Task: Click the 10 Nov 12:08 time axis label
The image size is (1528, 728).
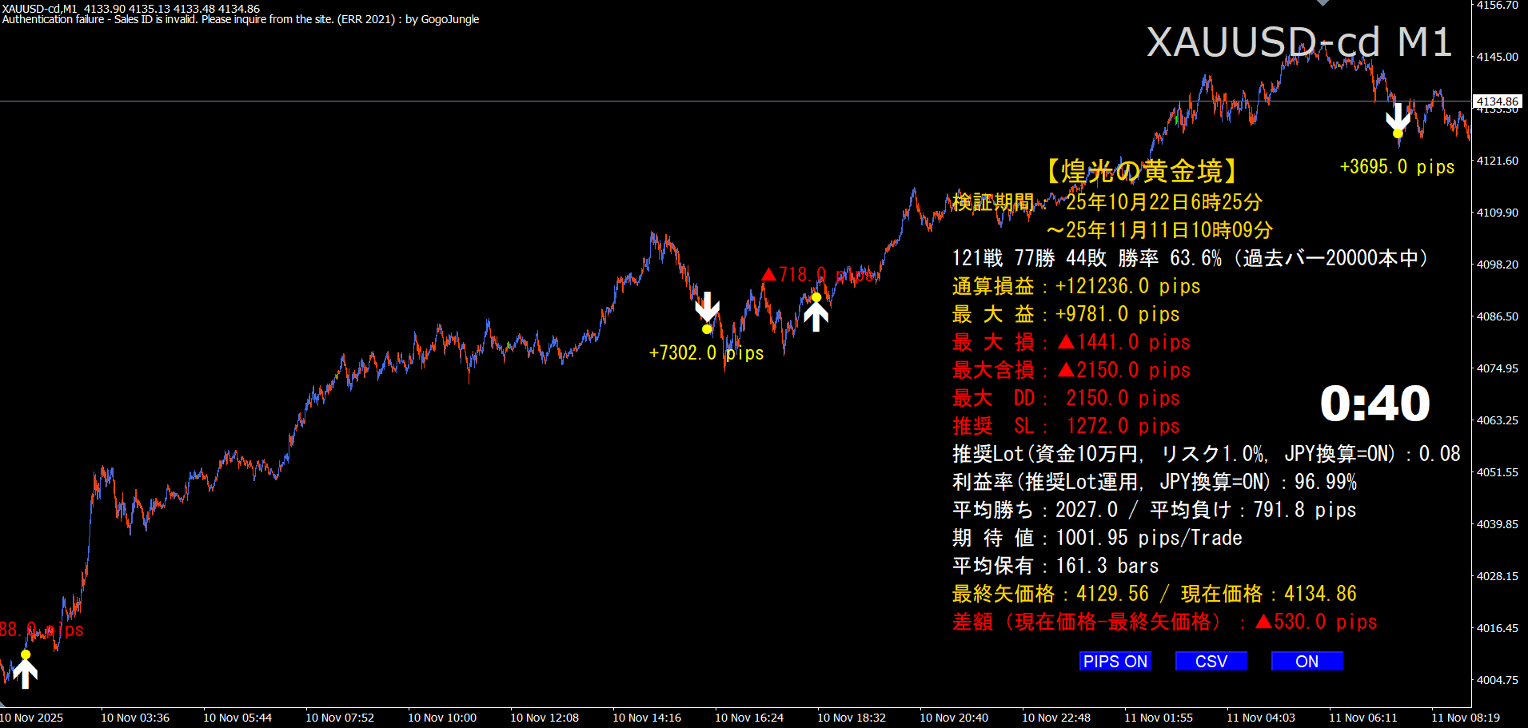Action: 545,718
